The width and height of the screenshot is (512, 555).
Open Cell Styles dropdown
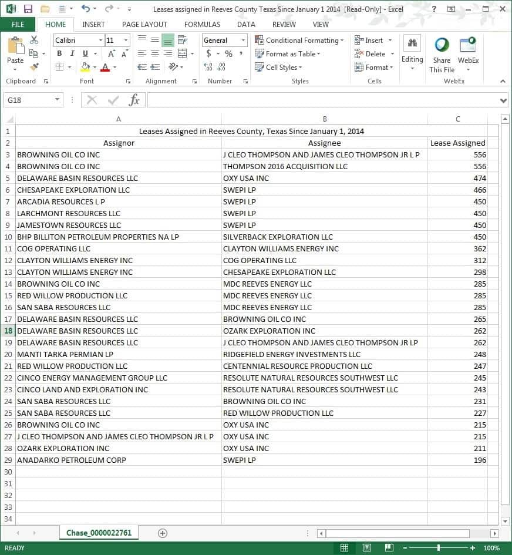tap(278, 67)
